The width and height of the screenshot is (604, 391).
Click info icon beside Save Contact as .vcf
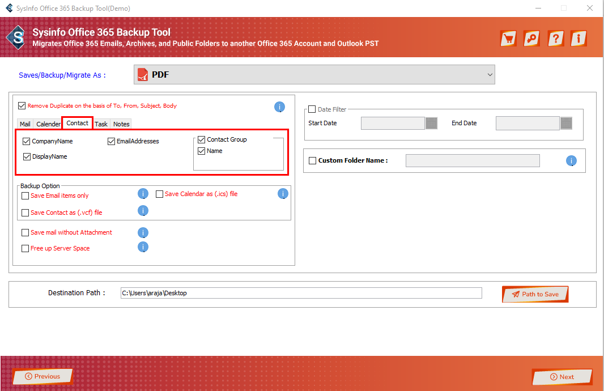[x=143, y=211]
